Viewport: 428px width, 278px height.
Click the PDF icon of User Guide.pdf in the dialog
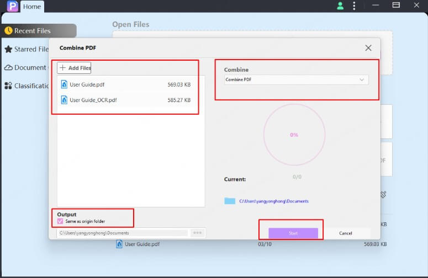64,84
